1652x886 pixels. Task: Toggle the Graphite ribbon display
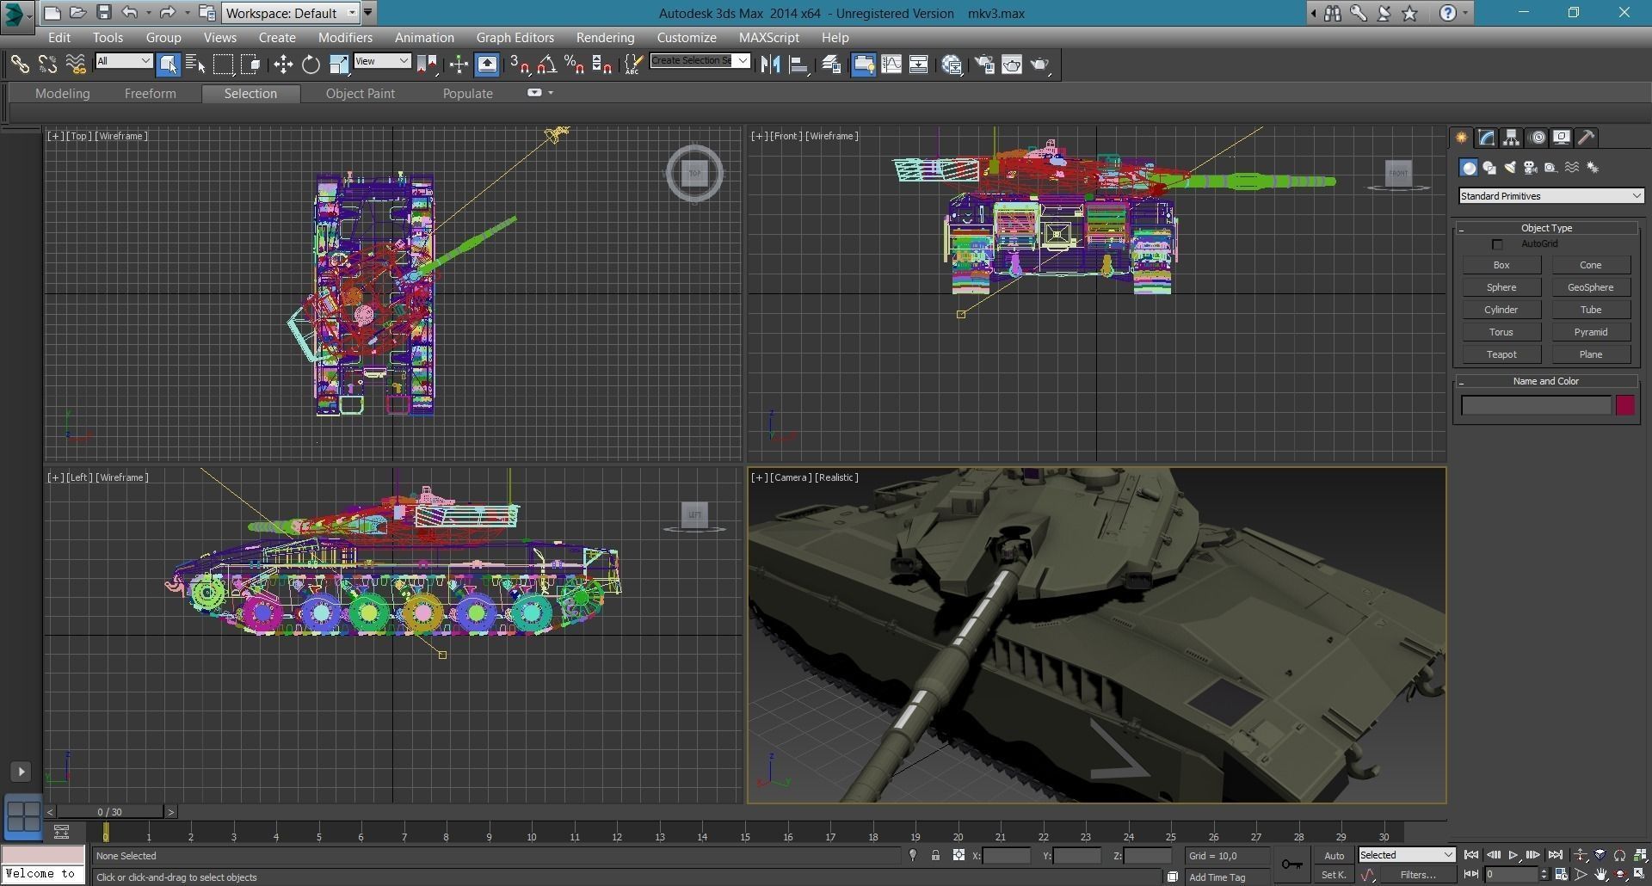pyautogui.click(x=863, y=65)
